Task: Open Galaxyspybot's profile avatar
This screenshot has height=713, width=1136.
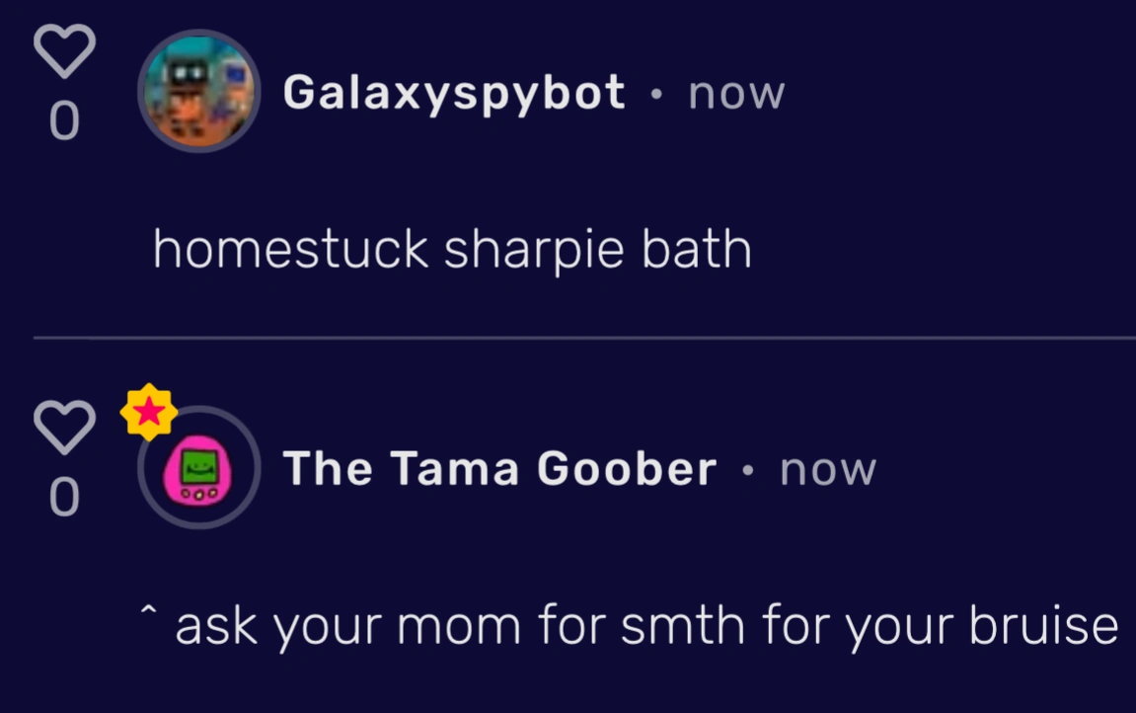Action: tap(199, 92)
